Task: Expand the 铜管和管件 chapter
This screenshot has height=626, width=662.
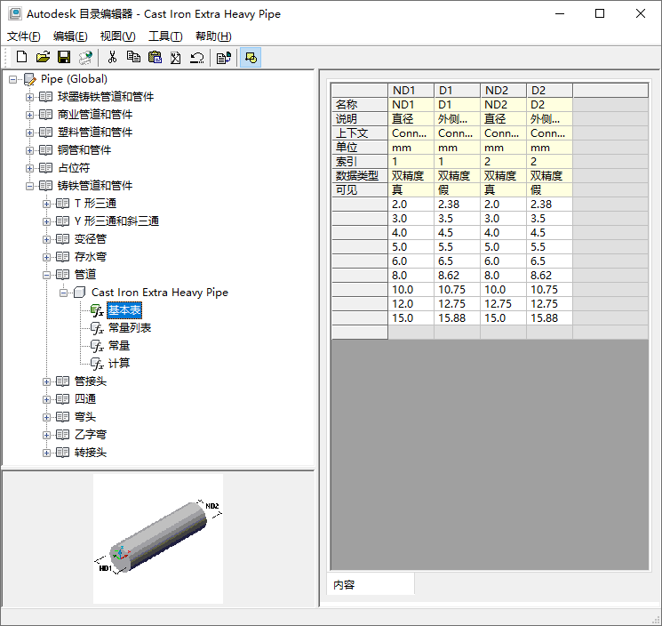Action: (29, 150)
